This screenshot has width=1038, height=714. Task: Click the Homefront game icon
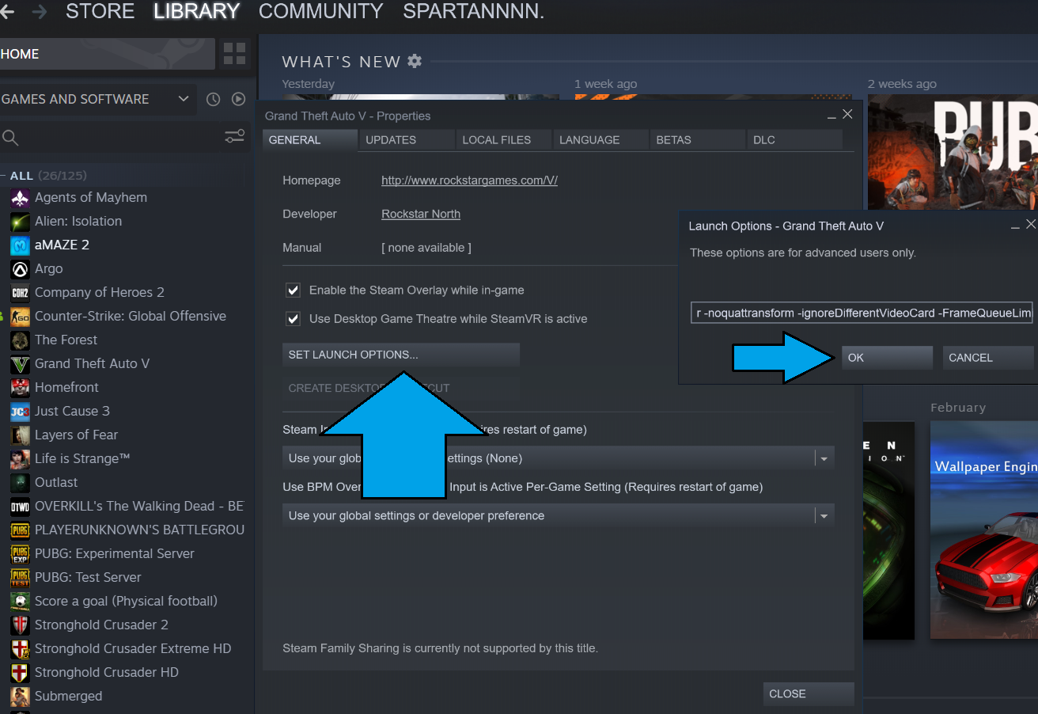(x=20, y=388)
